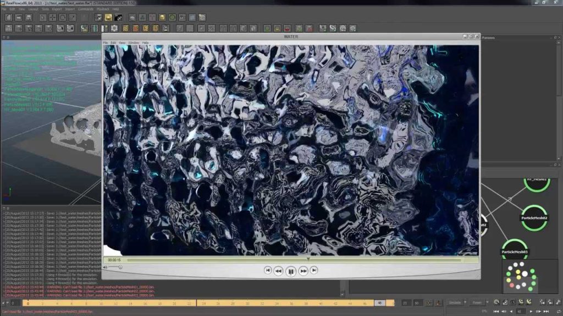563x316 pixels.
Task: Click the log panel scroll down arrow
Action: [x=342, y=294]
